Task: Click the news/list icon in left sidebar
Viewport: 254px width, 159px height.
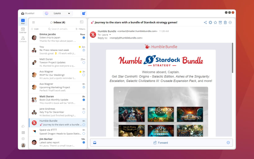Action: (23, 133)
